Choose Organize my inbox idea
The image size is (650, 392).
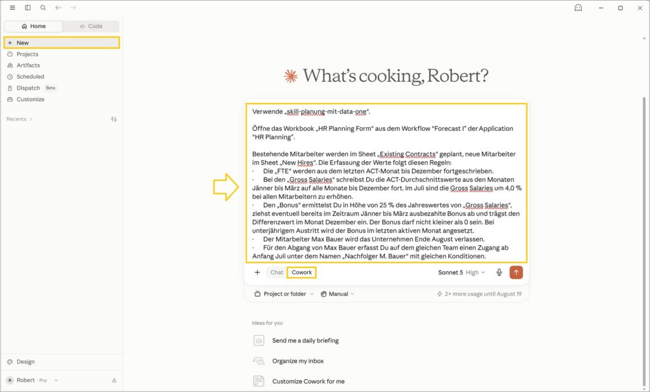click(298, 361)
